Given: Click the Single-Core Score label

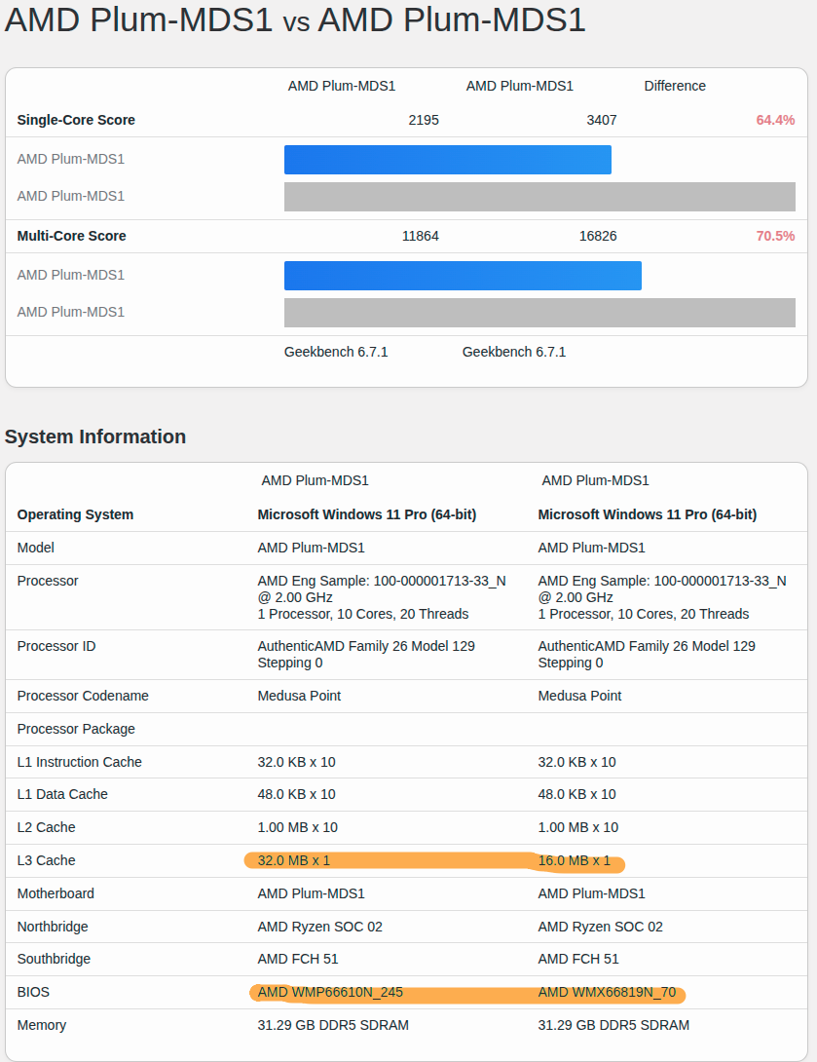Looking at the screenshot, I should pos(76,120).
